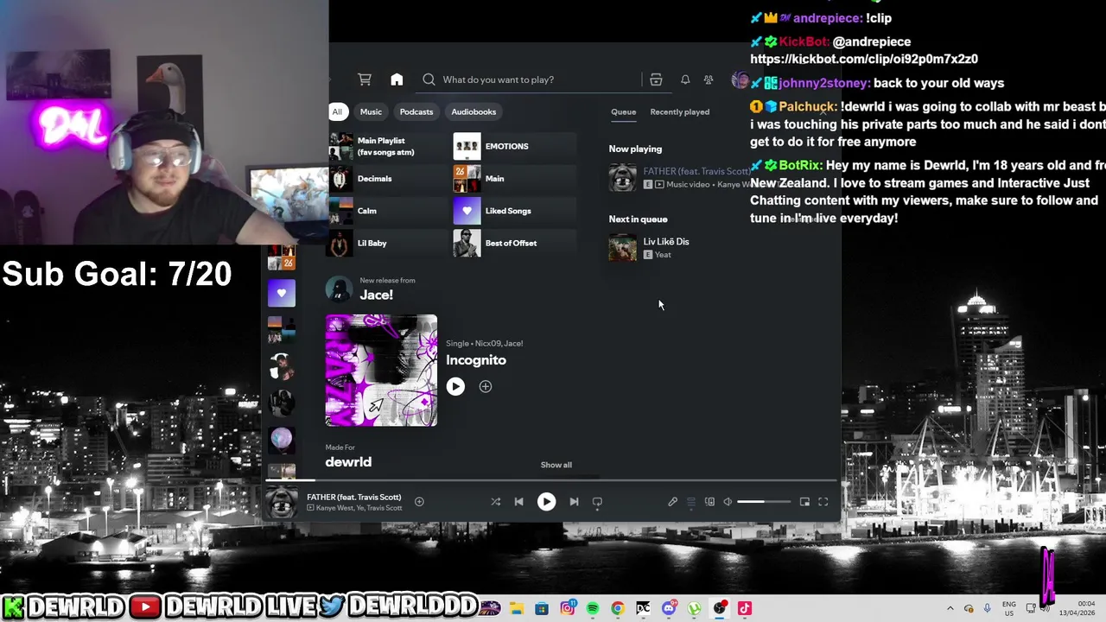Open OBS Studio taskbar icon

click(x=720, y=608)
